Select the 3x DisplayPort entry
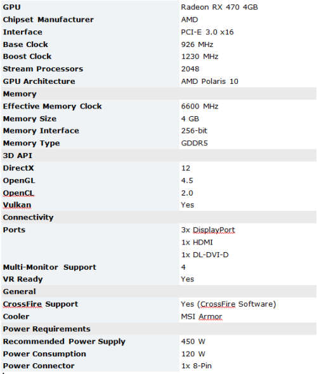This screenshot has height=374, width=317. click(x=208, y=230)
